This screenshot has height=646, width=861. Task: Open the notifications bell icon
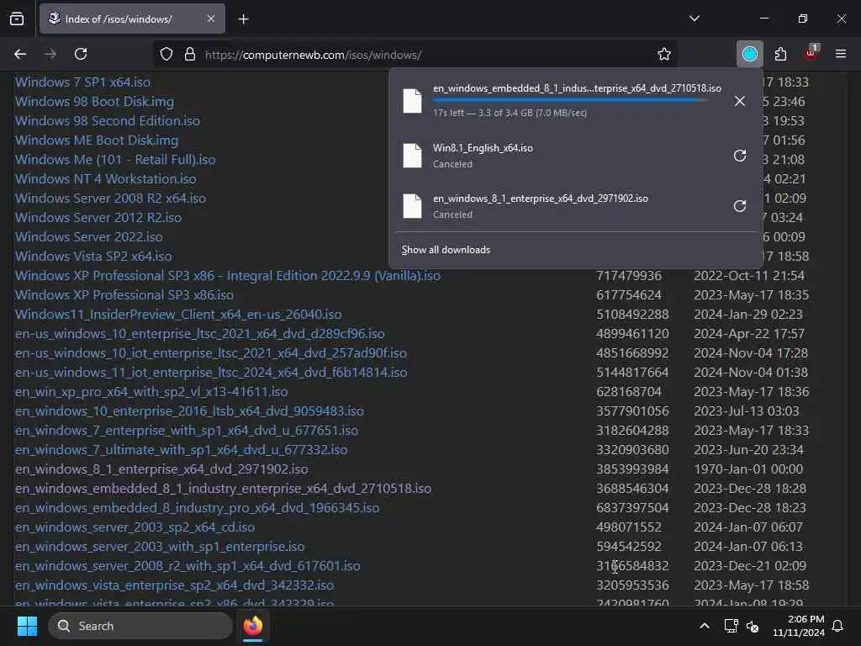(838, 626)
